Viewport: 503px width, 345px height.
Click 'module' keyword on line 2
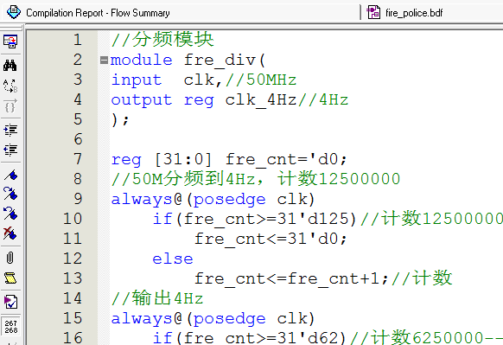(x=142, y=60)
